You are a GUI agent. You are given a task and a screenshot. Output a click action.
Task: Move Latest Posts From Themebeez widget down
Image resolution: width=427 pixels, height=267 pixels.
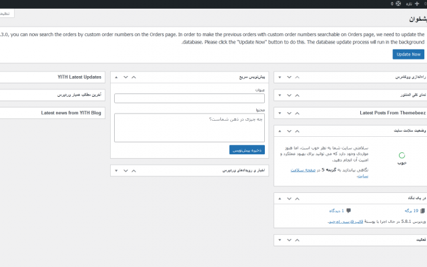click(x=289, y=113)
